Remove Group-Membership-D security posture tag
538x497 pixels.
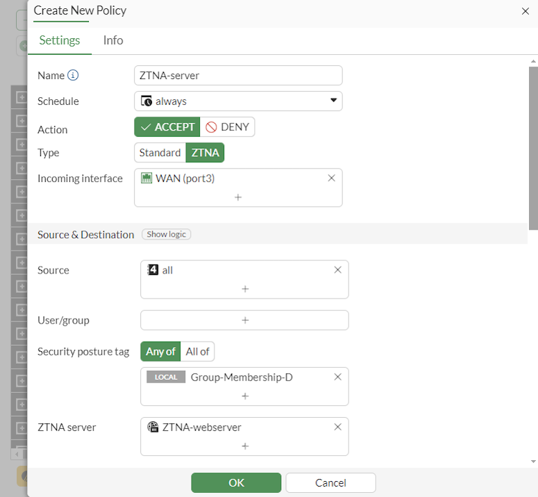pyautogui.click(x=337, y=377)
